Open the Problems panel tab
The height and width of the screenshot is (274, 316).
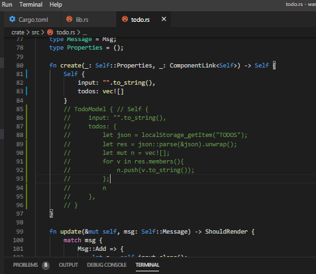[x=25, y=265]
